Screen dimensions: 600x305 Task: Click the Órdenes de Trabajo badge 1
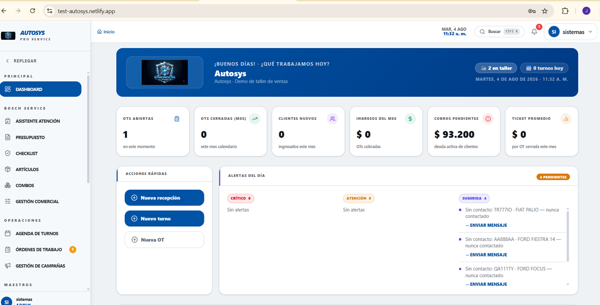(73, 249)
